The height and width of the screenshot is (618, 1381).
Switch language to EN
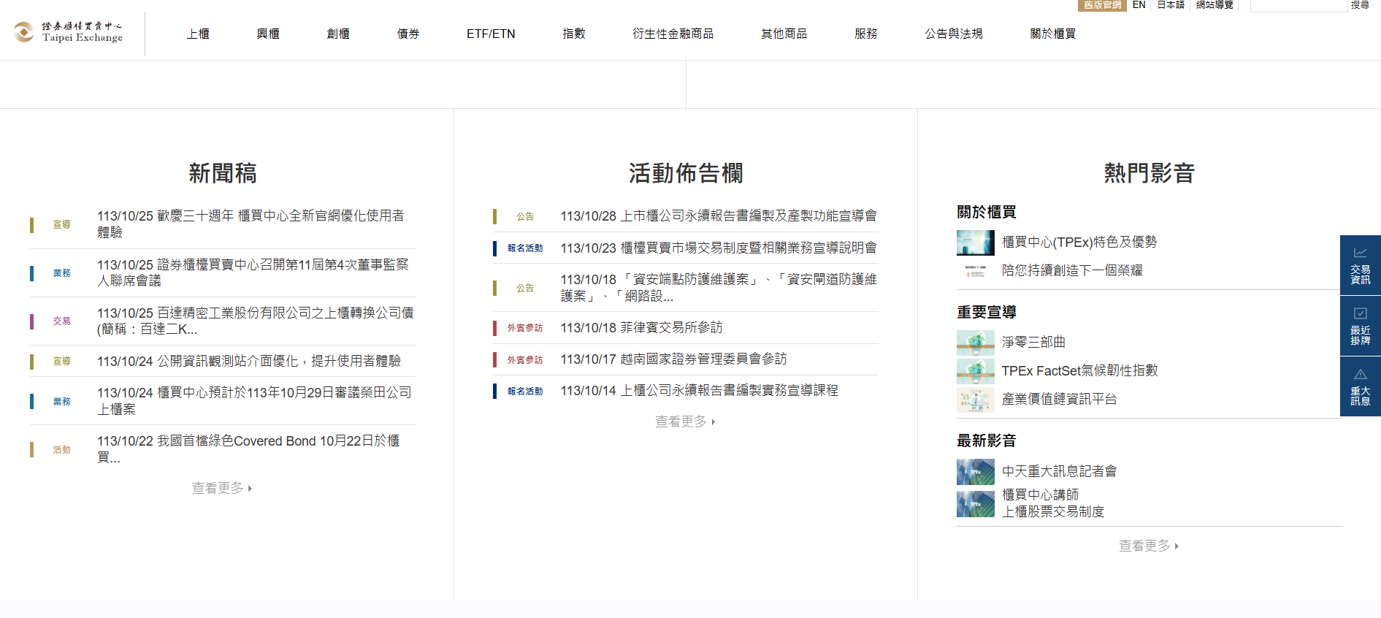[x=1139, y=5]
